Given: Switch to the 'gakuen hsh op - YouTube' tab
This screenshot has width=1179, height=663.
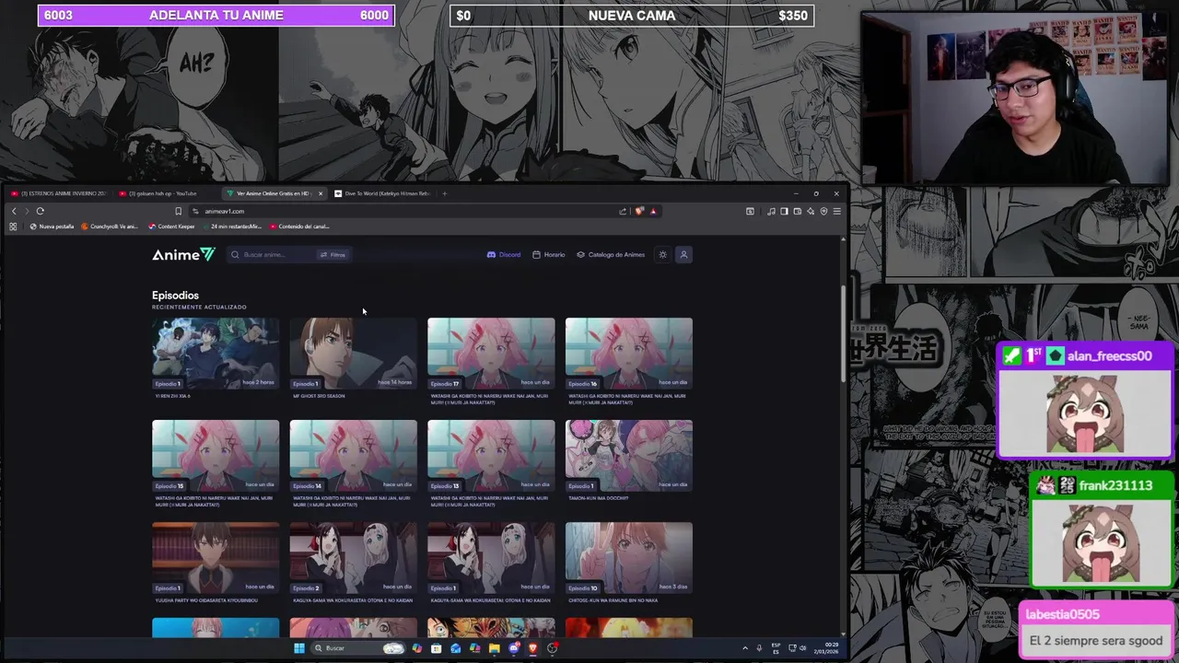Looking at the screenshot, I should 166,193.
